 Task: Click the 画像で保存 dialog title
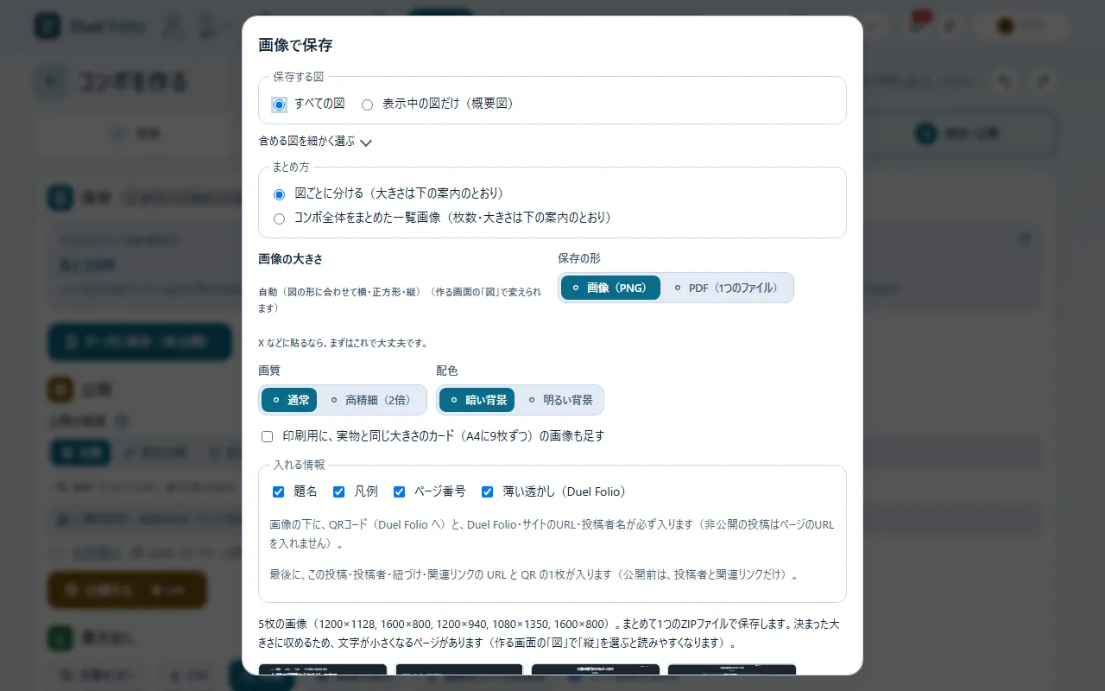coord(295,45)
